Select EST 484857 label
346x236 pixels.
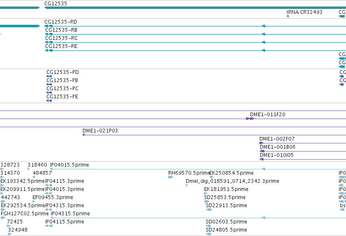pos(42,173)
